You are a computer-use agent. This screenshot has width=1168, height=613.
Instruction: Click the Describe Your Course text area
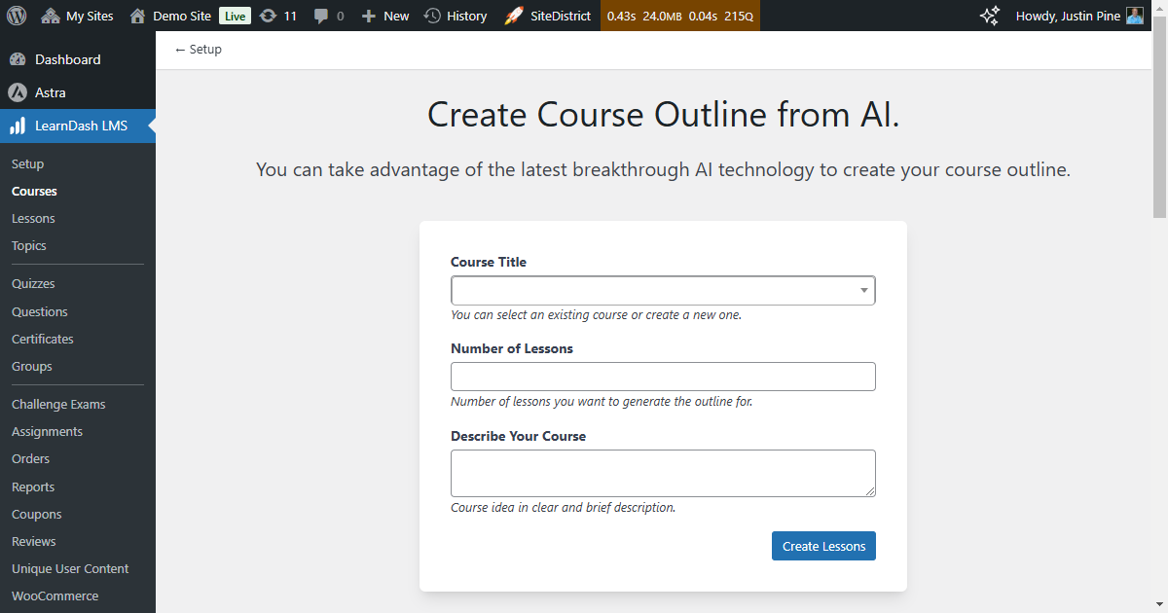pyautogui.click(x=663, y=473)
